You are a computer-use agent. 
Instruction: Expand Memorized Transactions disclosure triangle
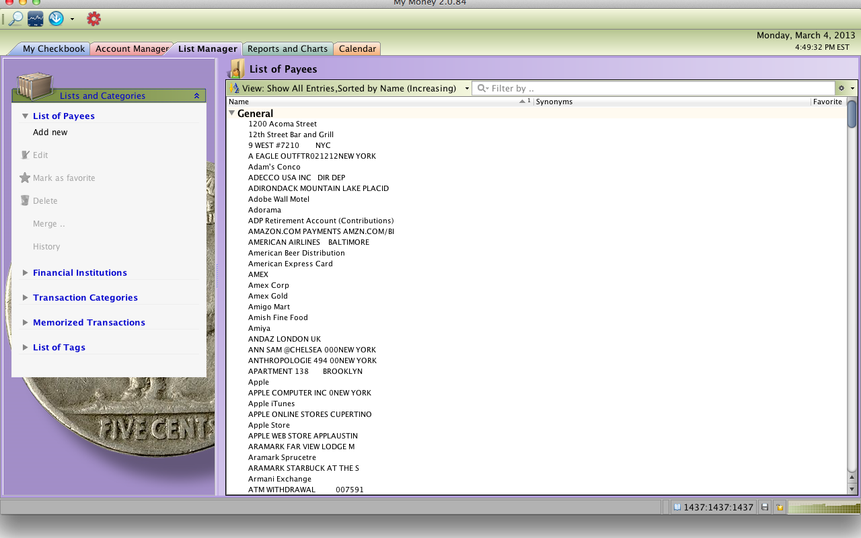tap(25, 322)
